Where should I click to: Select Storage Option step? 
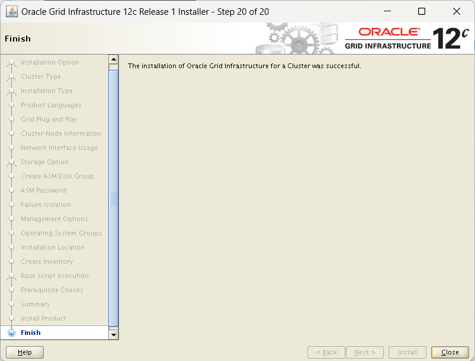(x=44, y=162)
